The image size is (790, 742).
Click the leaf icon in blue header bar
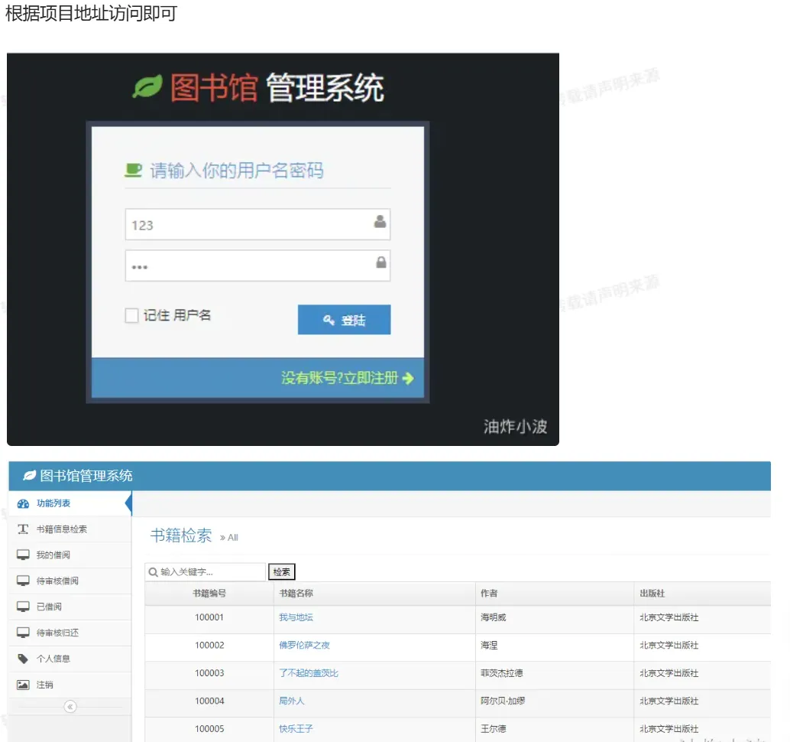click(29, 475)
